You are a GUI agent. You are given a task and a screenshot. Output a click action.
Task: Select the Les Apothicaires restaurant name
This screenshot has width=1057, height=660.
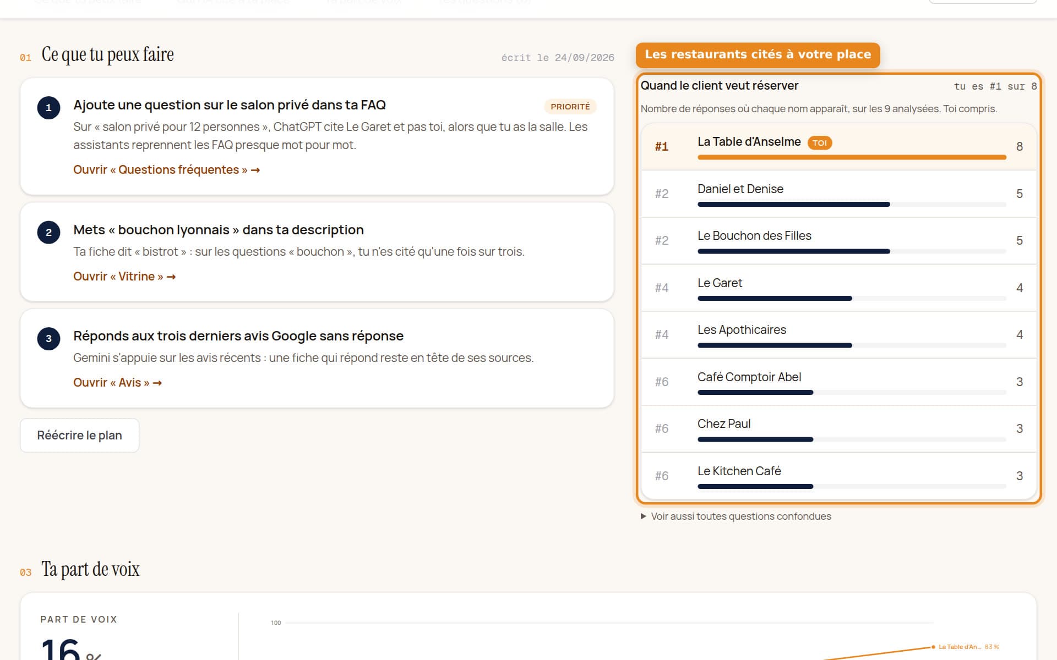pos(742,329)
